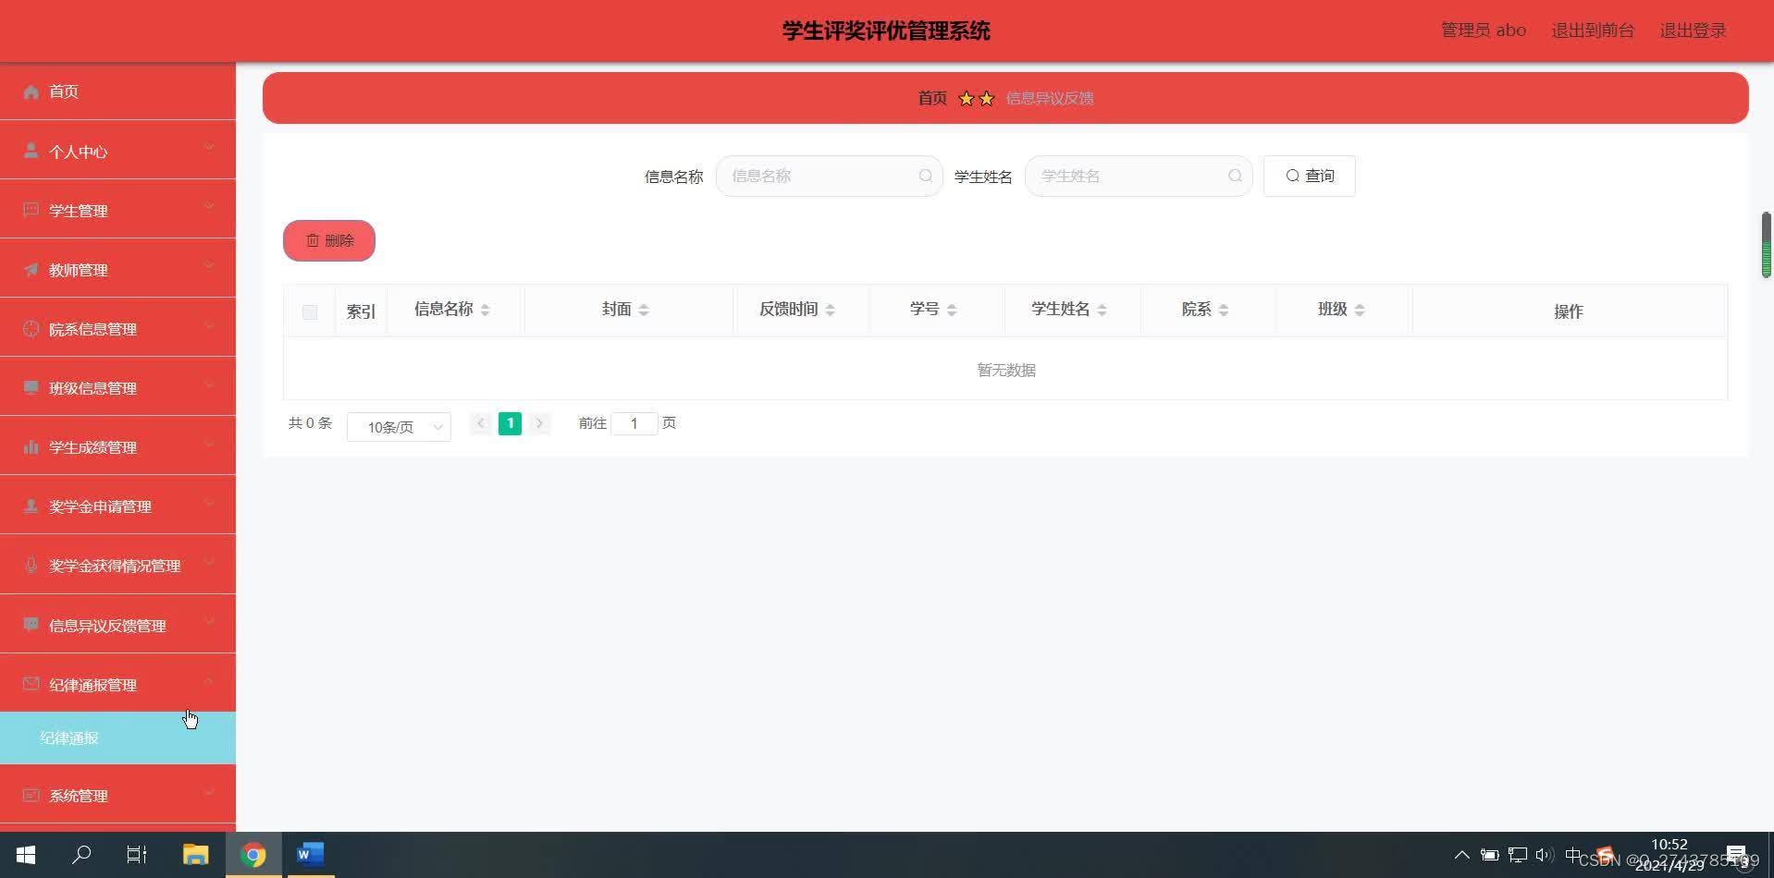Click the person icon next to 个人中心

pyautogui.click(x=31, y=151)
